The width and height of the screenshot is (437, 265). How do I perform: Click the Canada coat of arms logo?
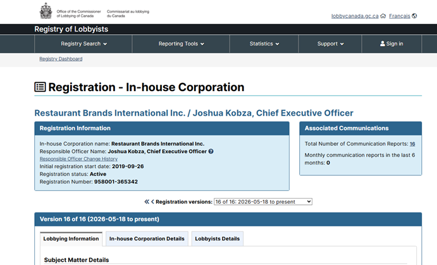point(46,11)
